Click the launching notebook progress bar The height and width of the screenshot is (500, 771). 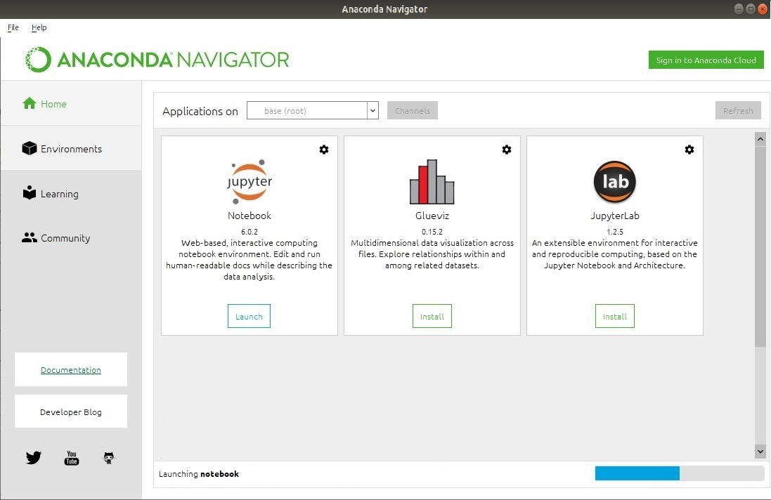click(x=680, y=473)
